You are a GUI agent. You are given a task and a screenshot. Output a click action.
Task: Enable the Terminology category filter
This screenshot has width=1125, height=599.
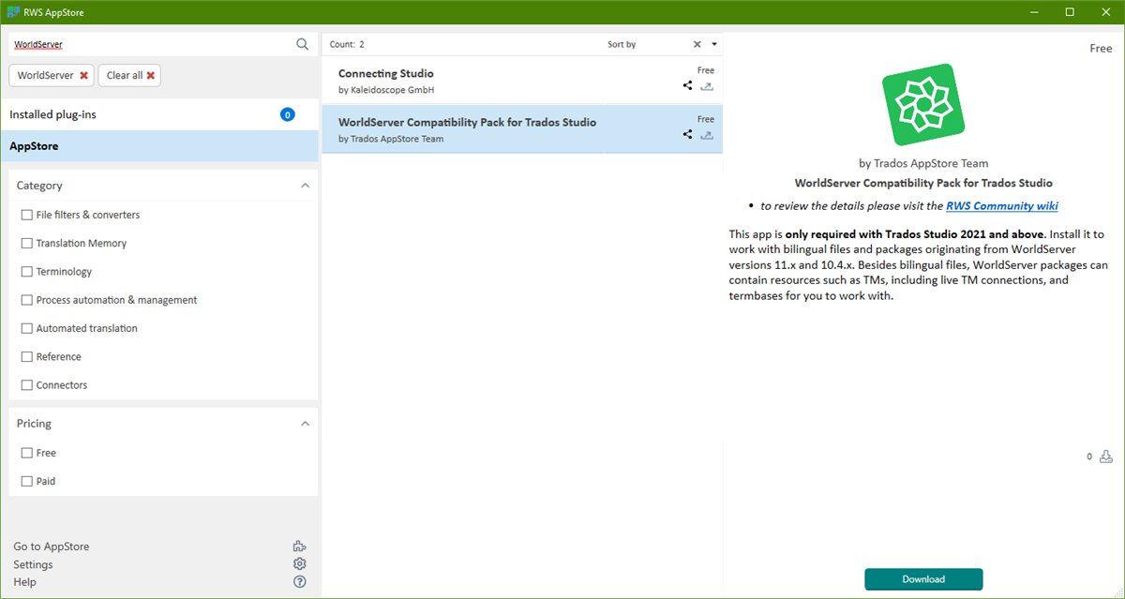tap(26, 272)
